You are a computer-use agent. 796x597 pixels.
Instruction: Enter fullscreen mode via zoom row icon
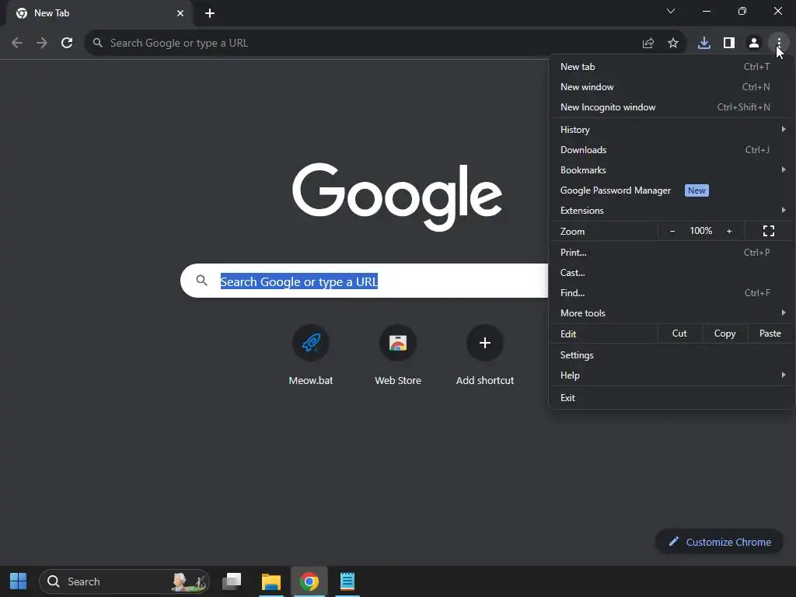(x=769, y=231)
